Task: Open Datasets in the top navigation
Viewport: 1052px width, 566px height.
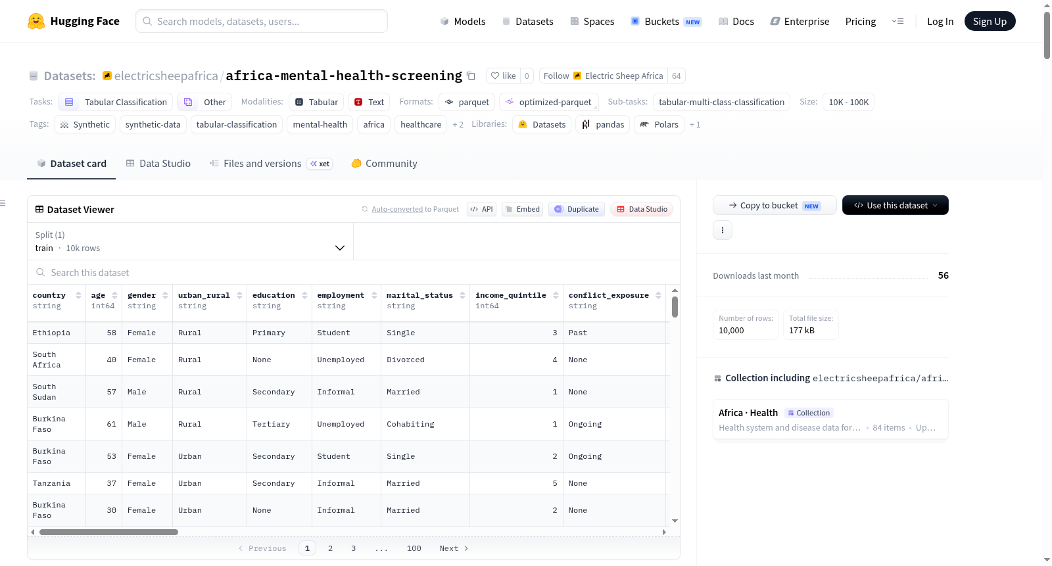Action: coord(528,21)
